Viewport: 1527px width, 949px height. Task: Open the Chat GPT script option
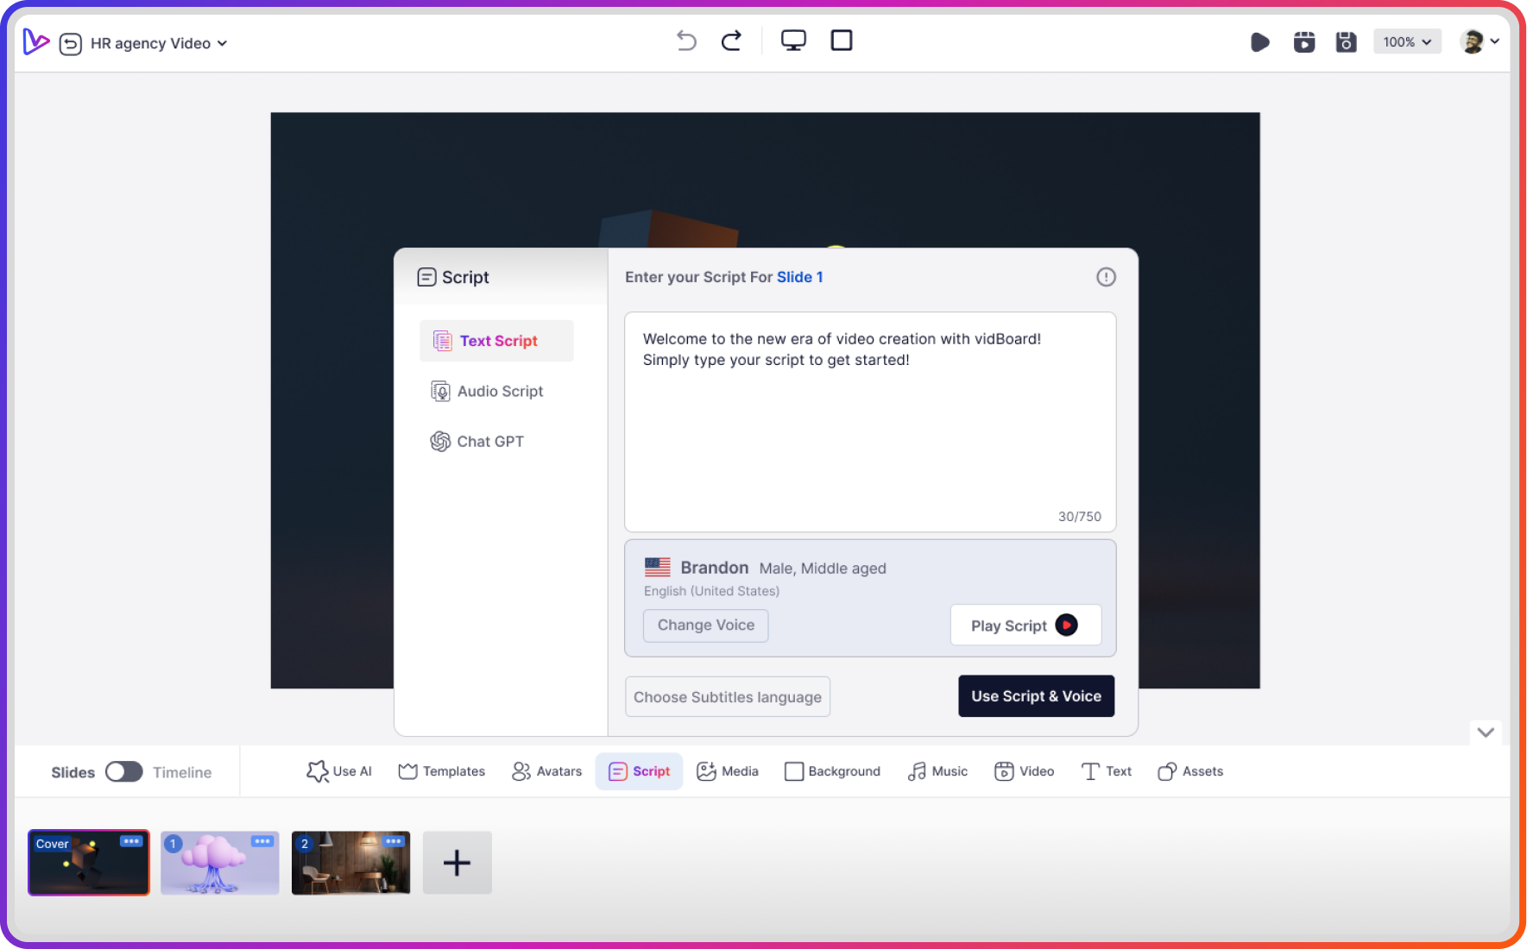489,441
